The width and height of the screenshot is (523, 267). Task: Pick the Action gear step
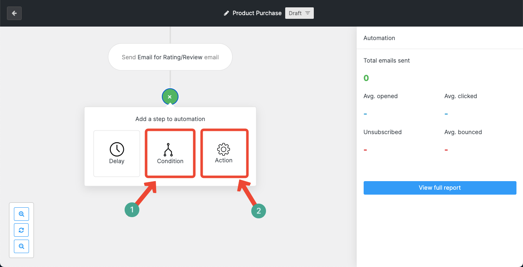(224, 153)
